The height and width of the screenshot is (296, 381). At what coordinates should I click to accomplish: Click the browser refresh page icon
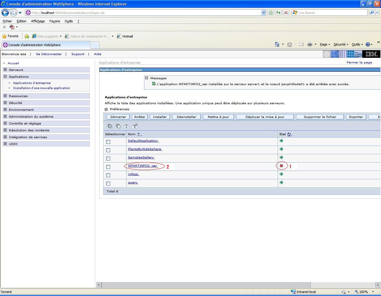click(278, 13)
